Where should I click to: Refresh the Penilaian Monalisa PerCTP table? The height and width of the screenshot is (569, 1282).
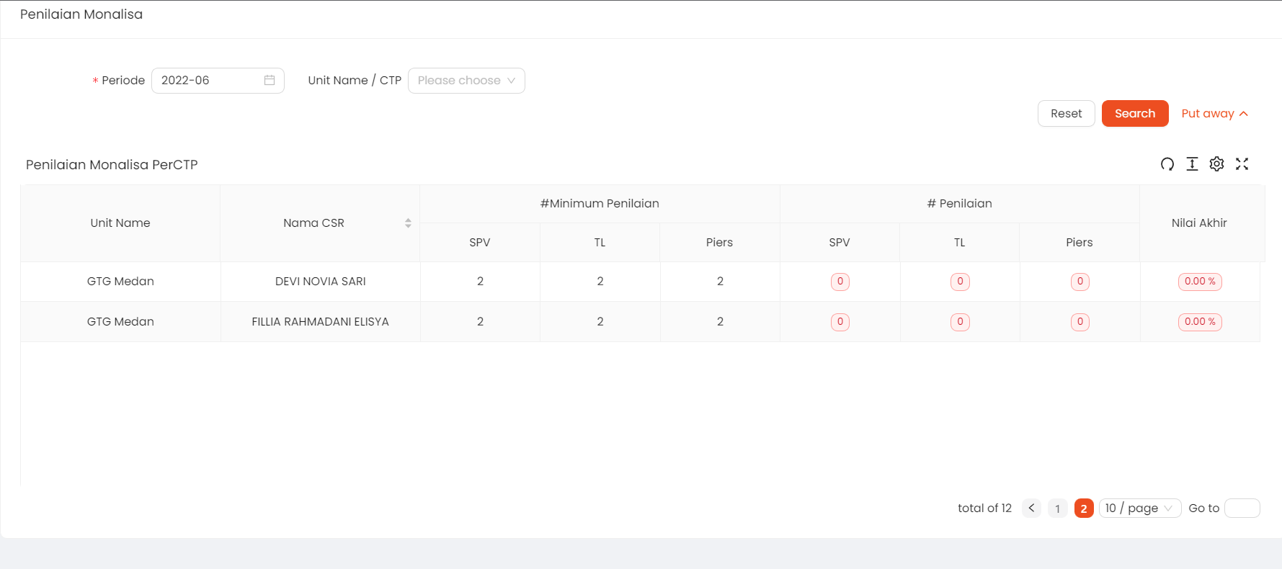point(1167,164)
